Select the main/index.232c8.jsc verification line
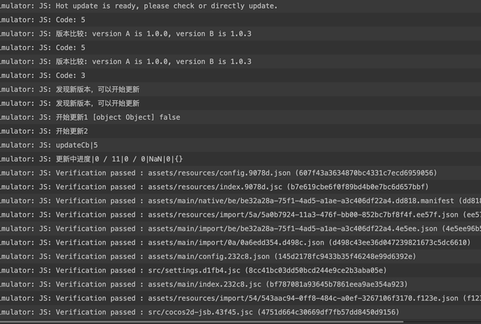This screenshot has height=324, width=481. click(x=231, y=284)
